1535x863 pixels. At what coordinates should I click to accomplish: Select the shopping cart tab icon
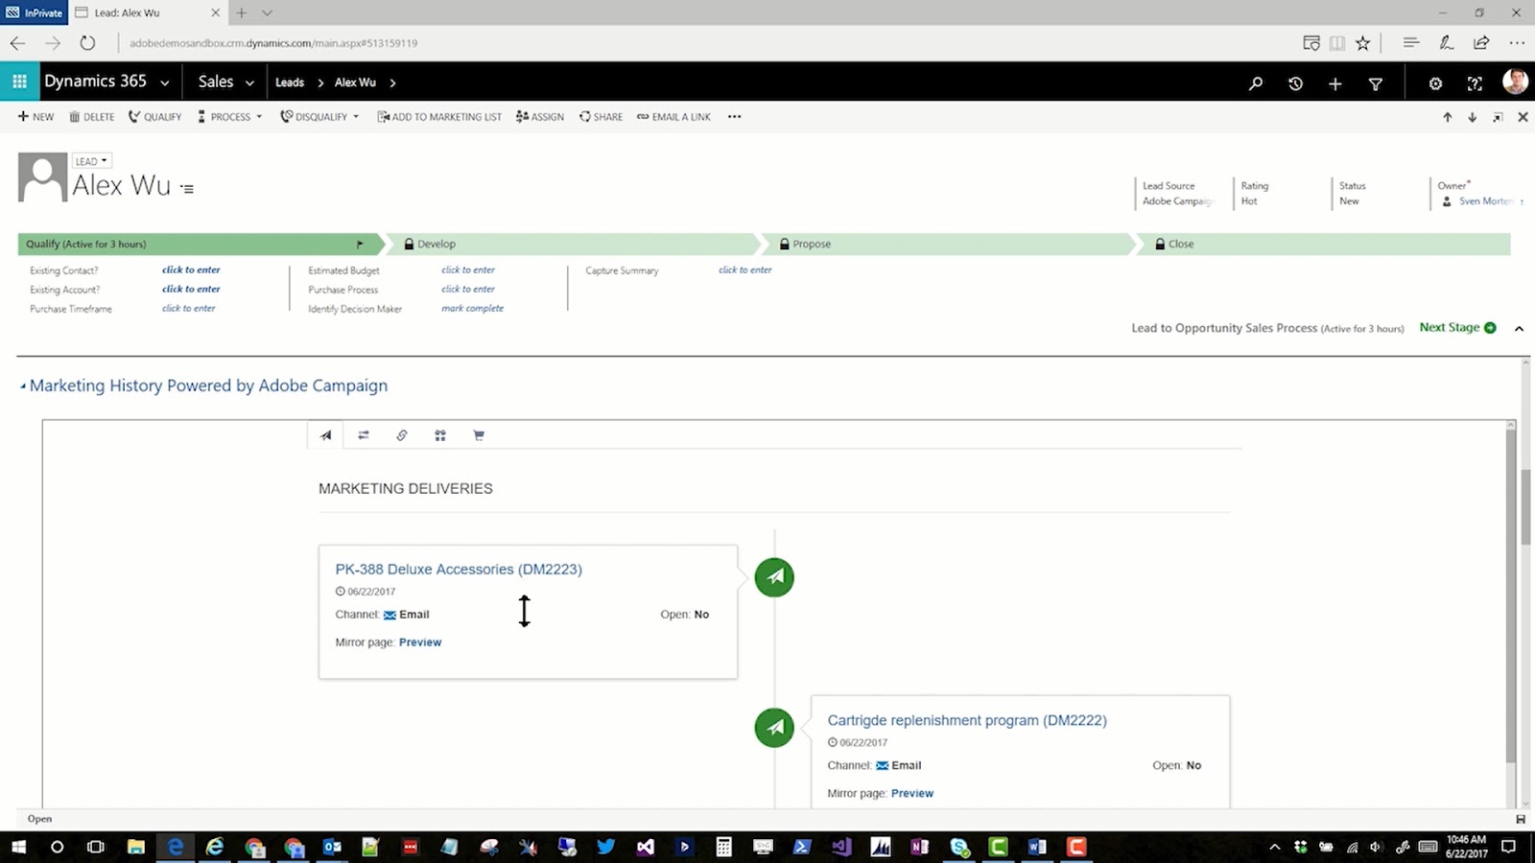(x=479, y=435)
